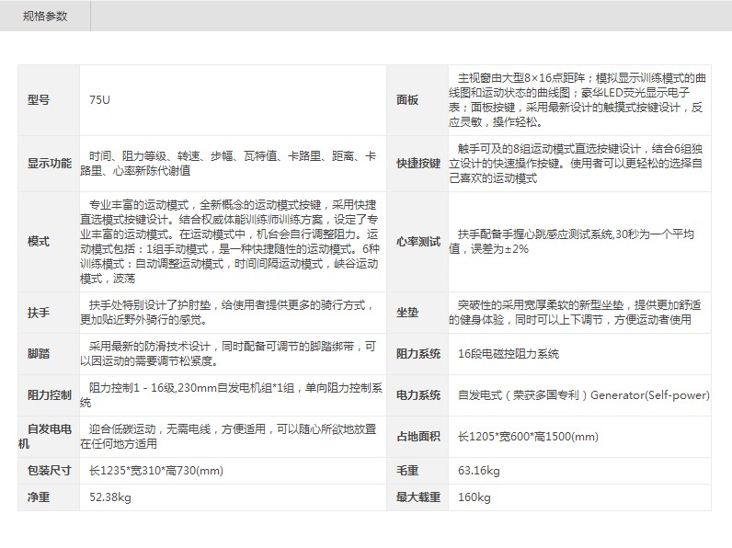Viewport: 732px width, 548px height.
Task: Select the 75U model value
Action: coord(99,99)
